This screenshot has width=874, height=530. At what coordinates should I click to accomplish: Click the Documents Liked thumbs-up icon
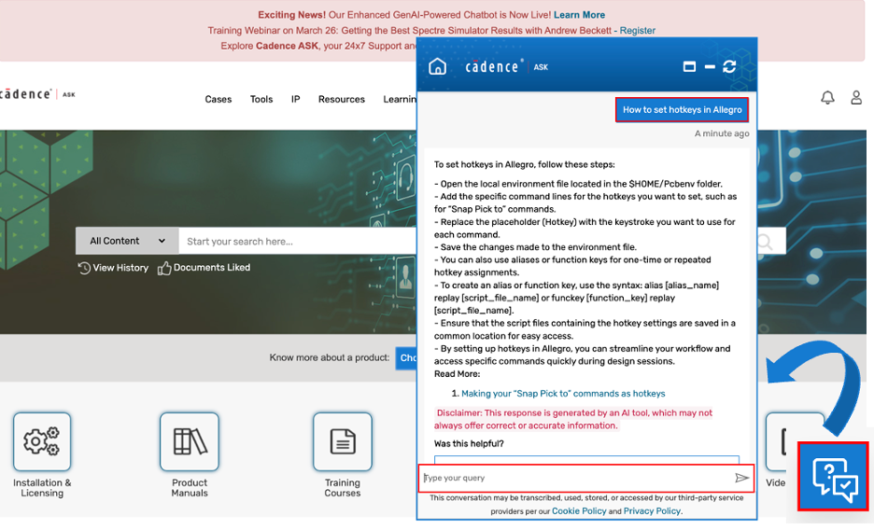(164, 269)
